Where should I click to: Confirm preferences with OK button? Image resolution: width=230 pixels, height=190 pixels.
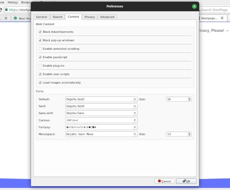186,181
